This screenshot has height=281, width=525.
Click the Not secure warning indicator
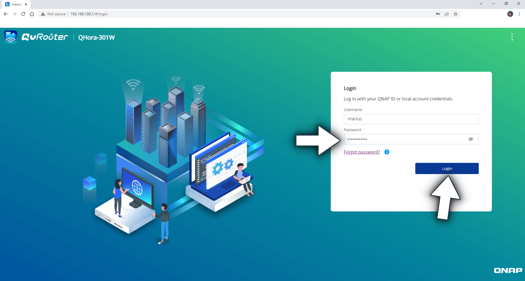tap(53, 14)
